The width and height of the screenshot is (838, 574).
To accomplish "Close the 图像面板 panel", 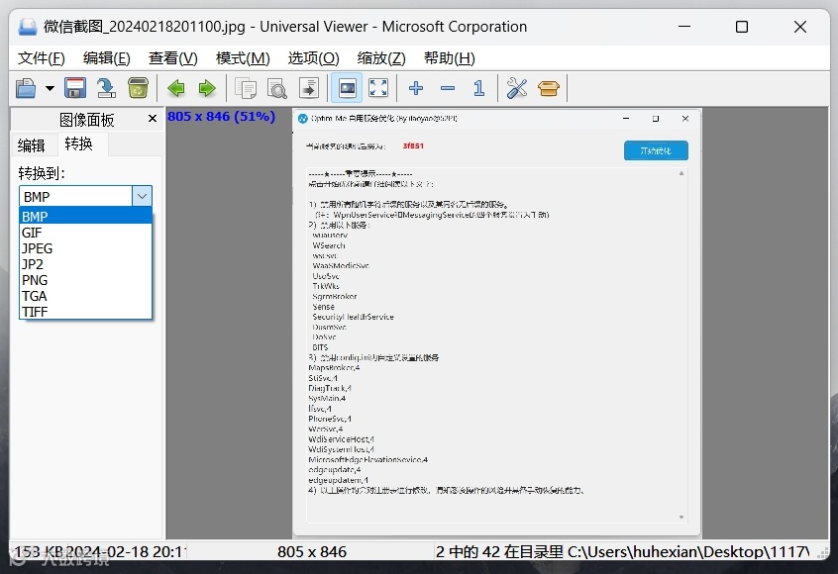I will point(153,119).
